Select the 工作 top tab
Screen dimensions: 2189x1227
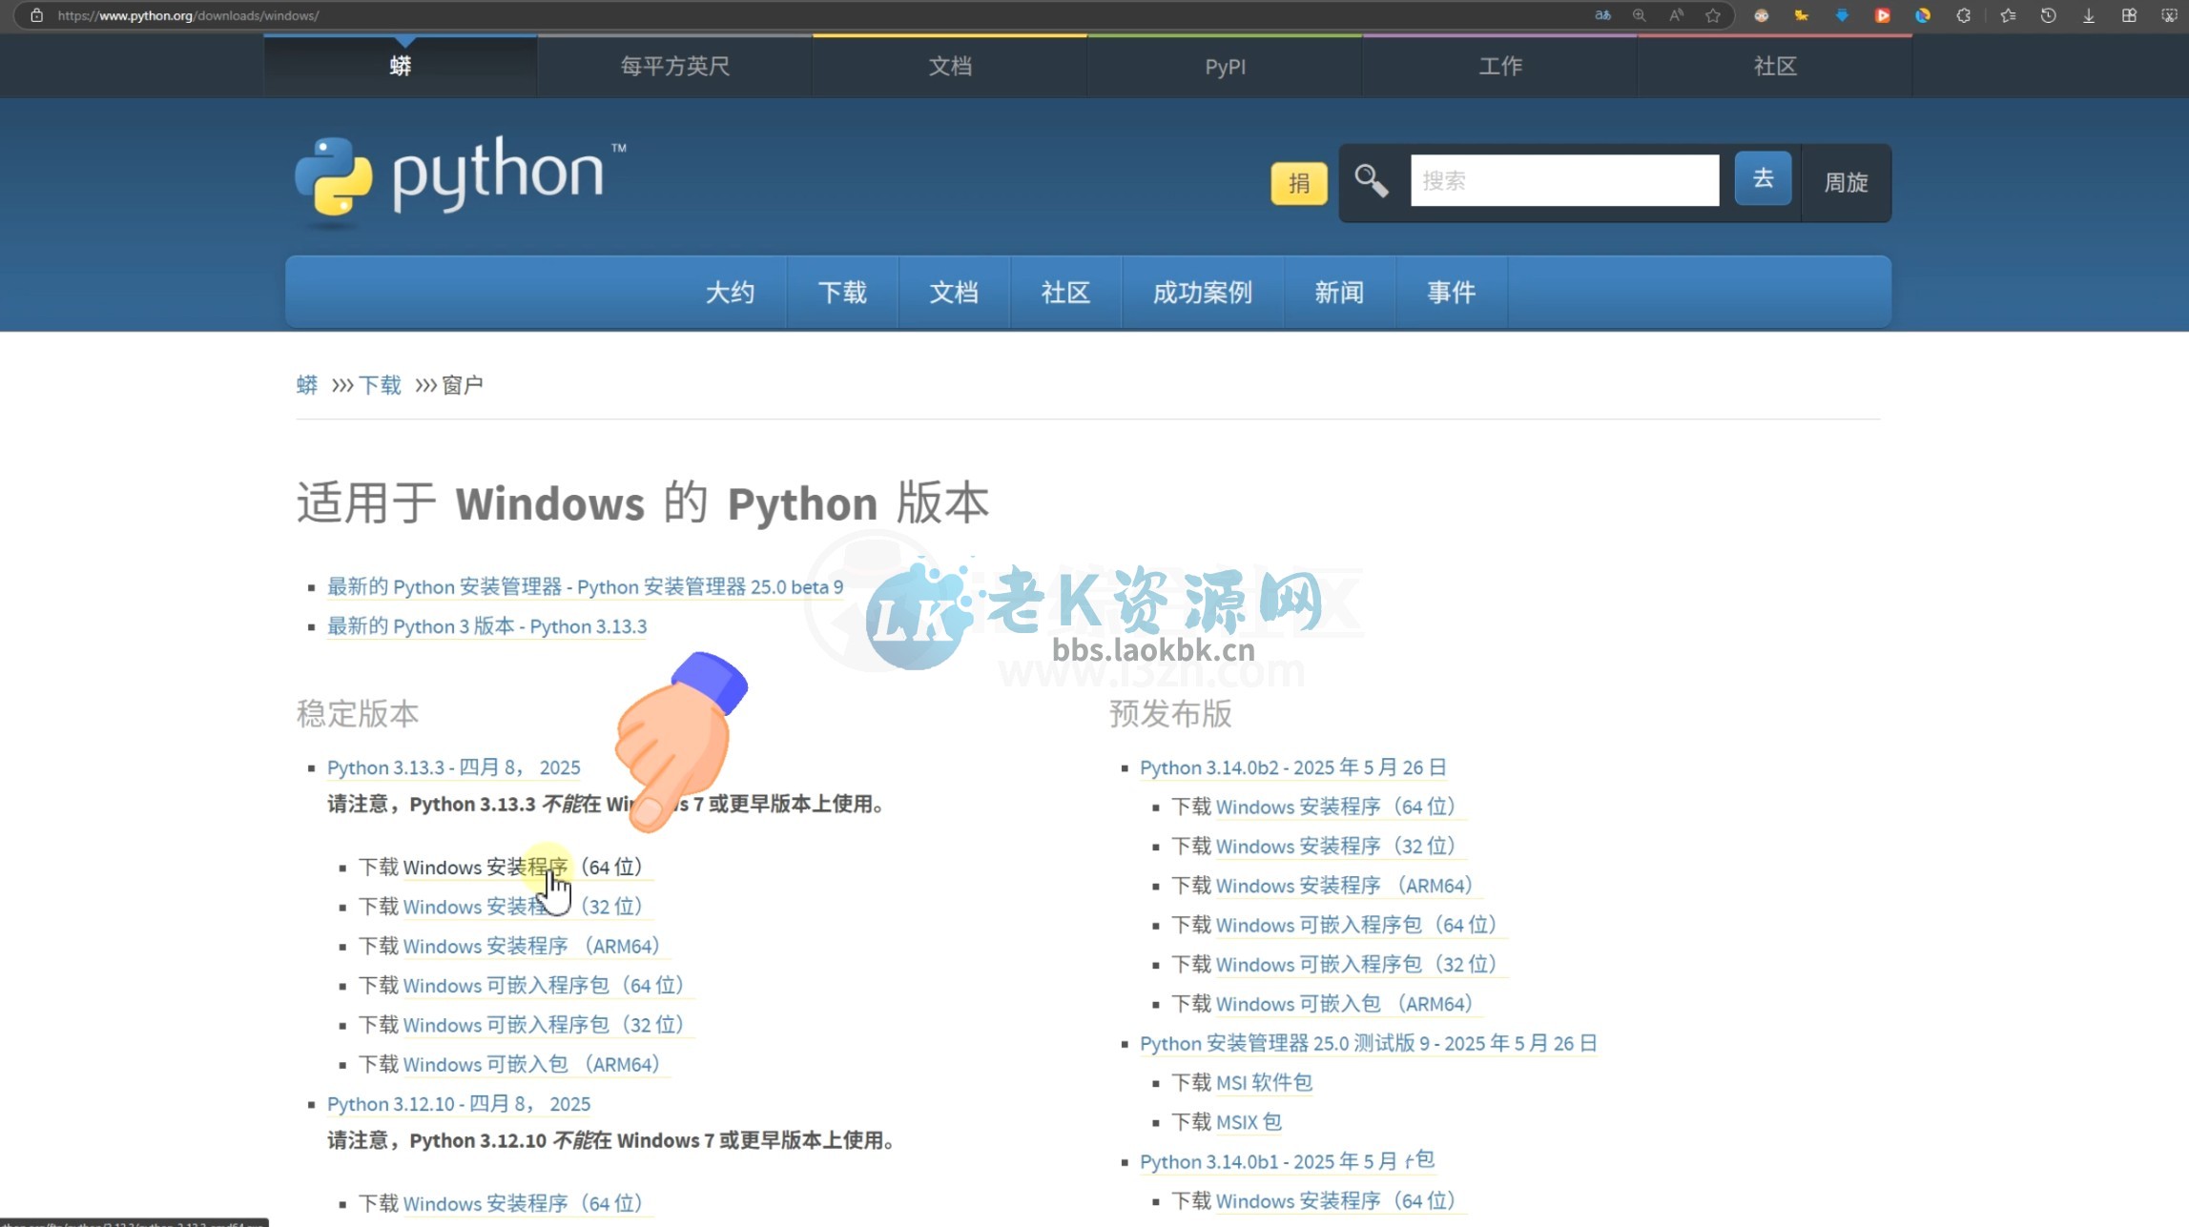click(x=1500, y=66)
